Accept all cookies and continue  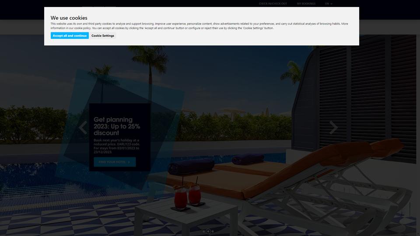coord(70,35)
